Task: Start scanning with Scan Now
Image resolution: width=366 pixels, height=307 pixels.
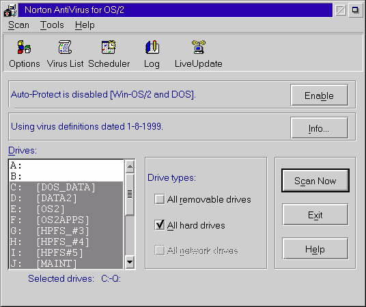Action: click(315, 181)
